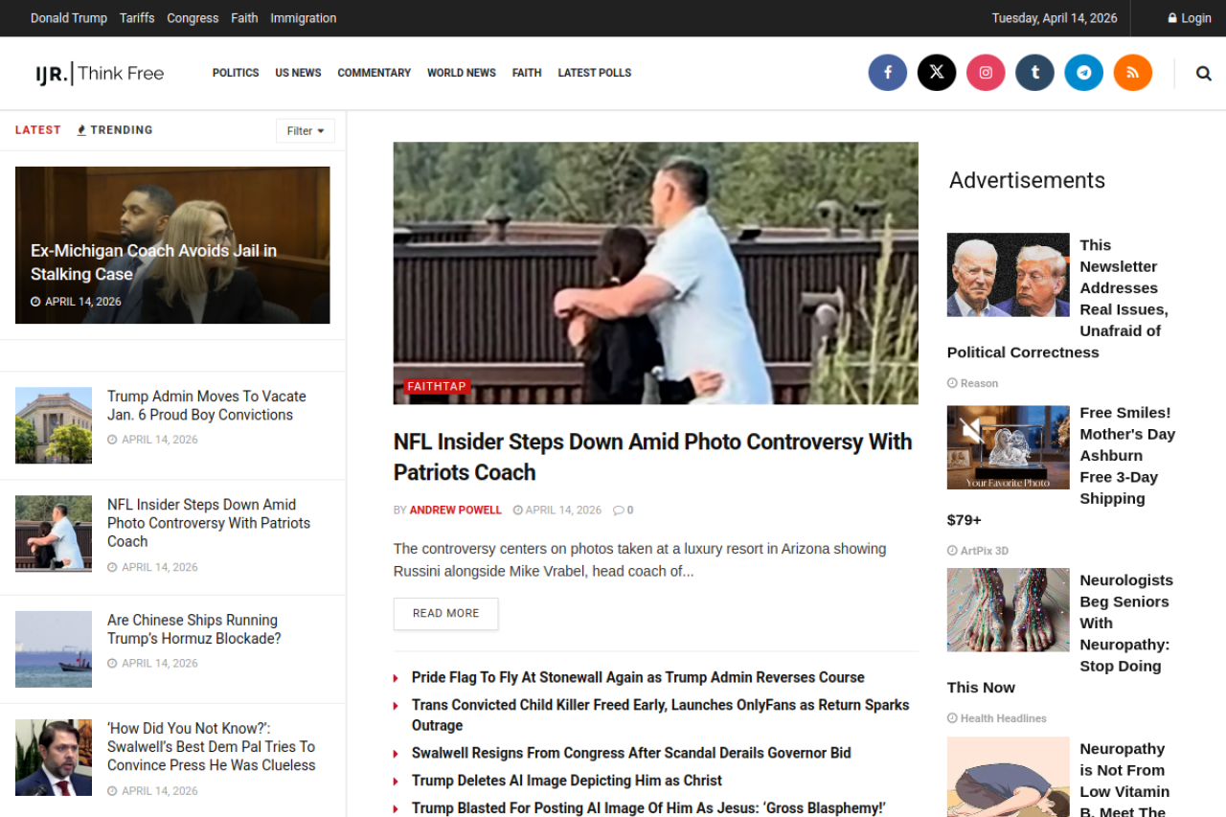
Task: Open the Politics menu
Action: coord(236,73)
